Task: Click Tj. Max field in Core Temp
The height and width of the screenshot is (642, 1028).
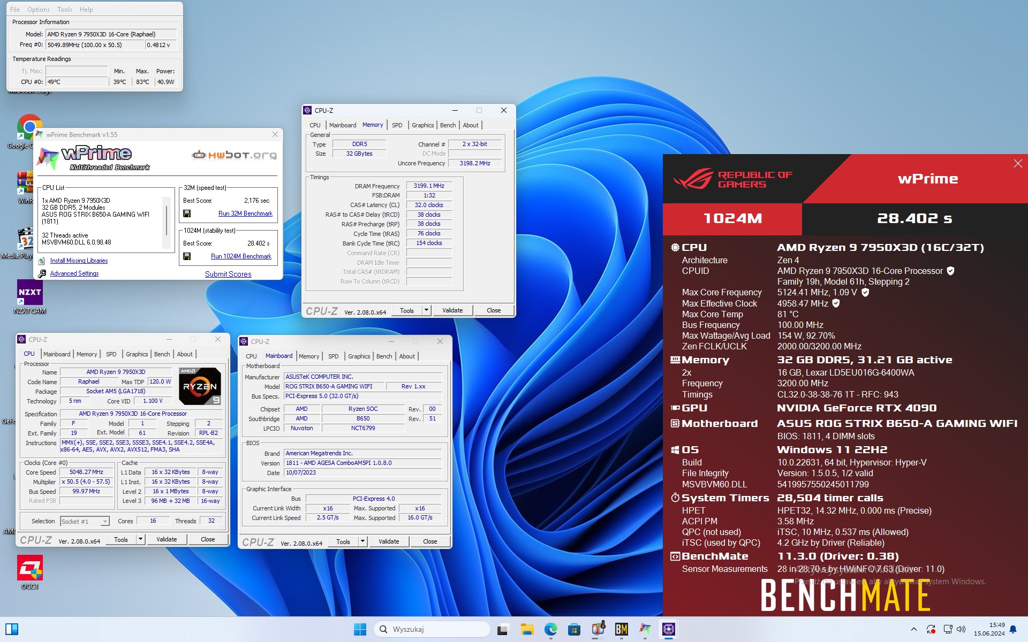Action: point(77,71)
